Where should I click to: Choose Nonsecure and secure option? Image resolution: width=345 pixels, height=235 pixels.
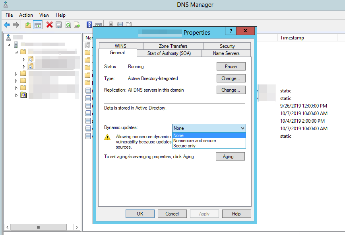click(209, 141)
